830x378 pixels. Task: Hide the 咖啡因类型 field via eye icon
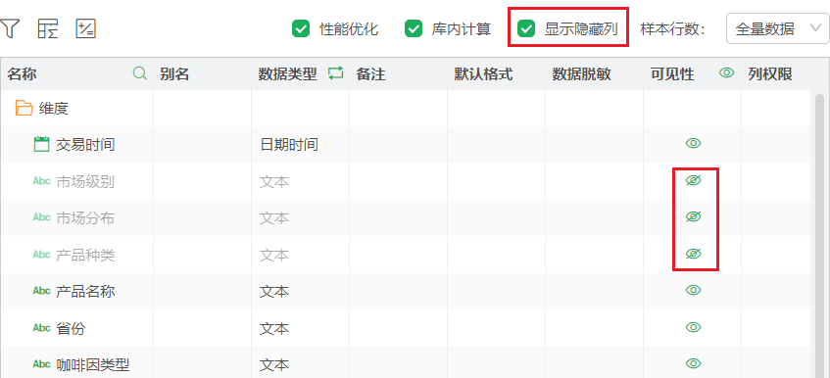tap(693, 363)
